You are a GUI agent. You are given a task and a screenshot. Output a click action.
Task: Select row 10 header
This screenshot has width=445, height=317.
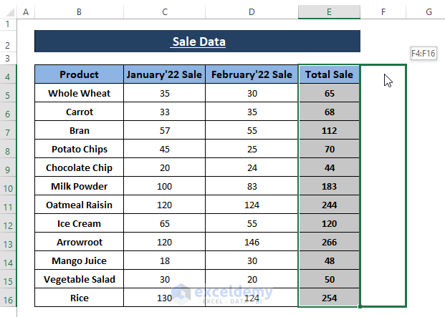(x=8, y=187)
